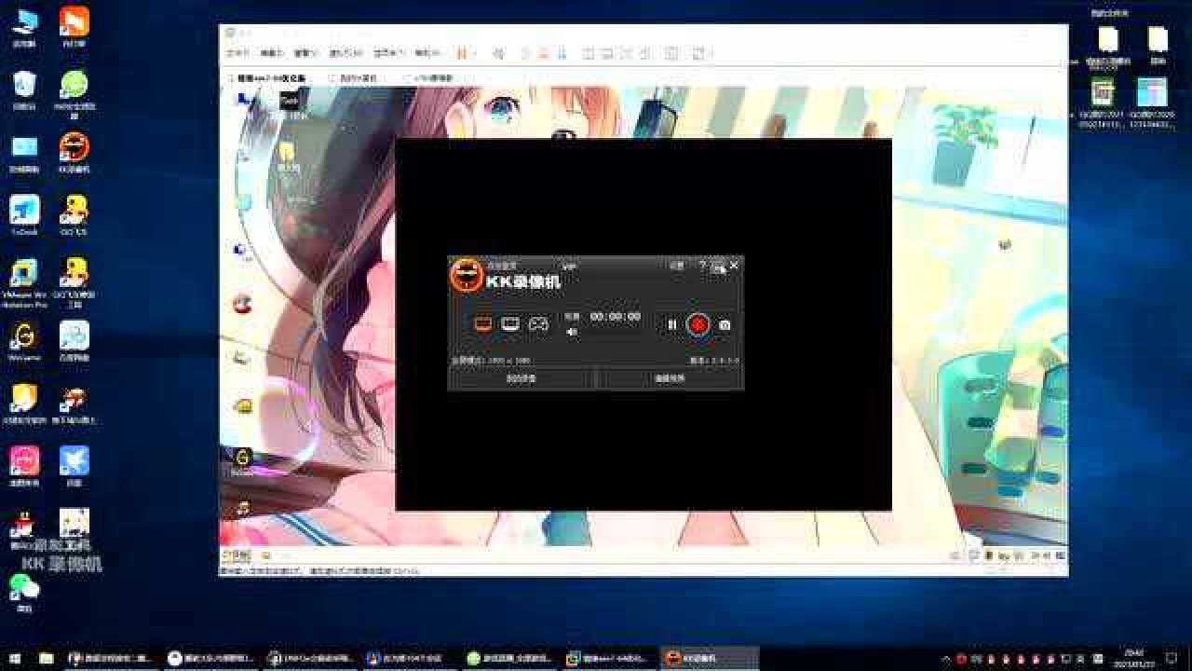Open WeGame on the host desktop
Viewport: 1192px width, 671px height.
pyautogui.click(x=24, y=341)
